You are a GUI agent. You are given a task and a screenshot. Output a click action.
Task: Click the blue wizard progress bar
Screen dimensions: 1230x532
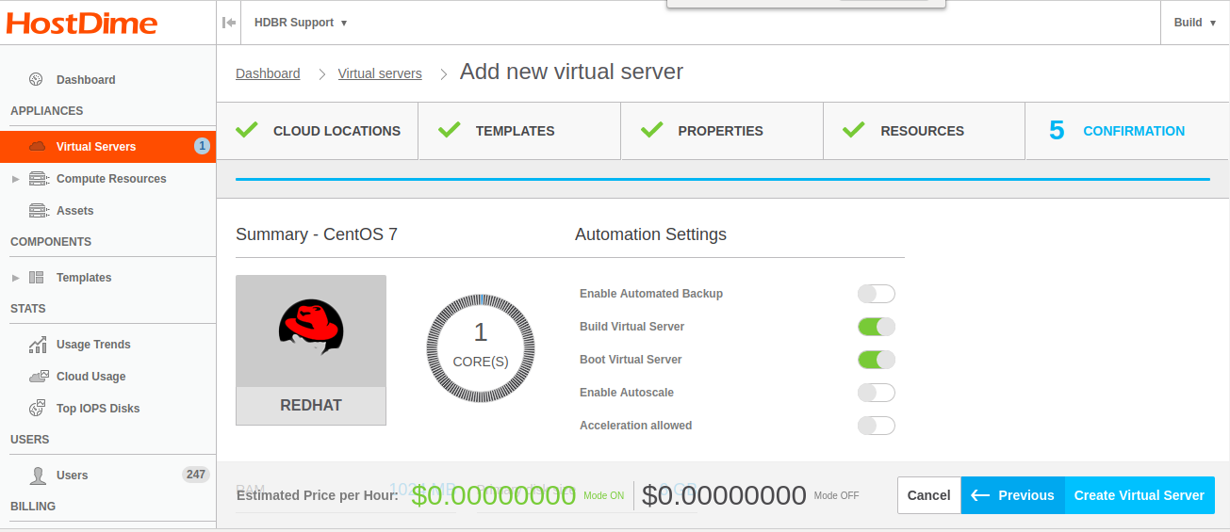pos(723,178)
